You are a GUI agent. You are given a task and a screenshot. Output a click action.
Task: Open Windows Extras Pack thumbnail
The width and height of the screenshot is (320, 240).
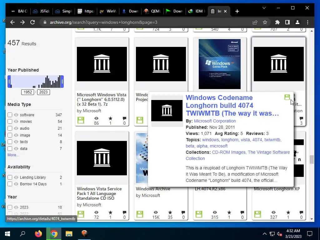point(220,64)
